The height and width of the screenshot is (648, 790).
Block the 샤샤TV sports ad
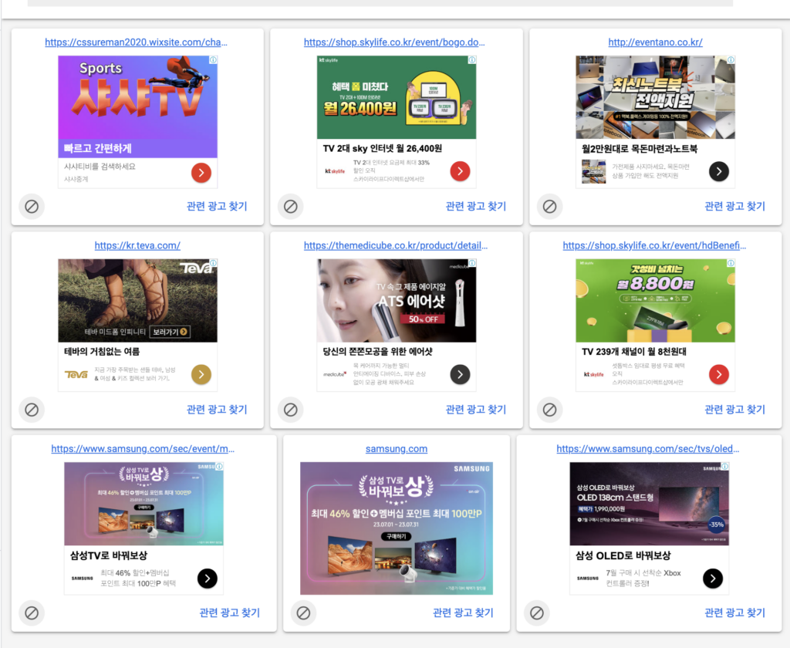[32, 207]
